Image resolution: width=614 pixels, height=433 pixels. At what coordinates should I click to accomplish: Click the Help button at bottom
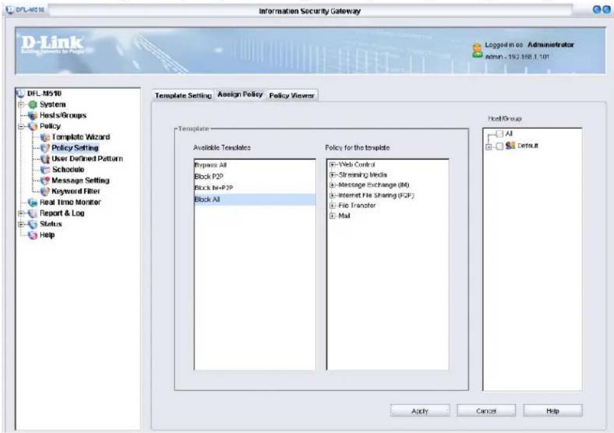[x=552, y=411]
